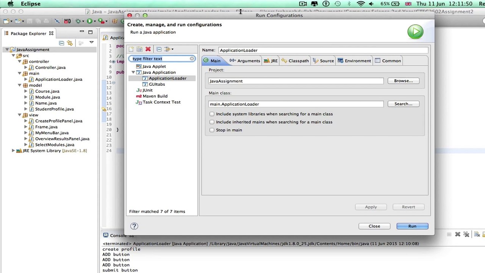Switch to the Arguments tab
This screenshot has height=273, width=485.
tap(245, 61)
